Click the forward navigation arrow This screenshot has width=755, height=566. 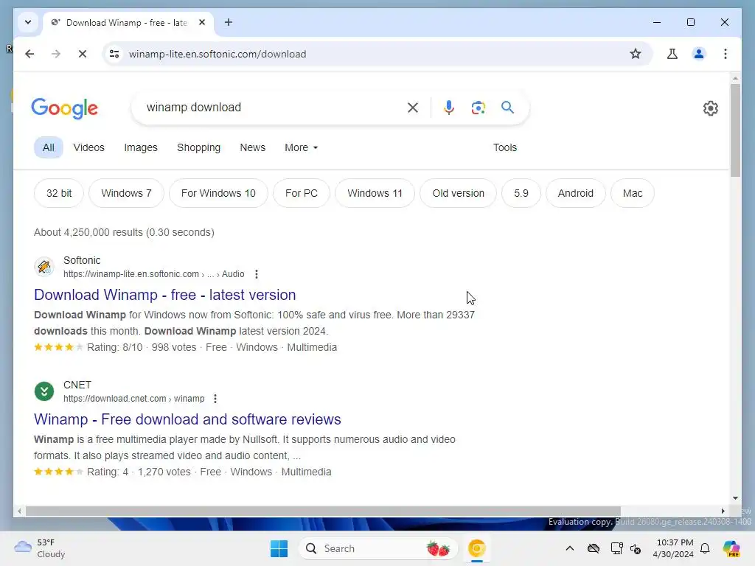click(56, 54)
